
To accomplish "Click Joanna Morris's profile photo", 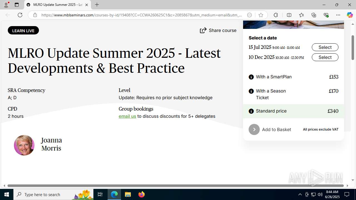I will click(24, 145).
